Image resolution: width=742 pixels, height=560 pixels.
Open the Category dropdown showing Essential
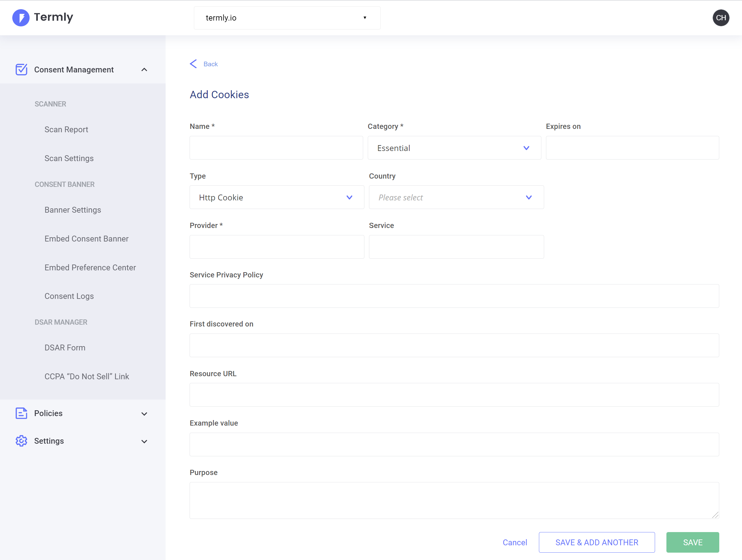[x=454, y=148]
